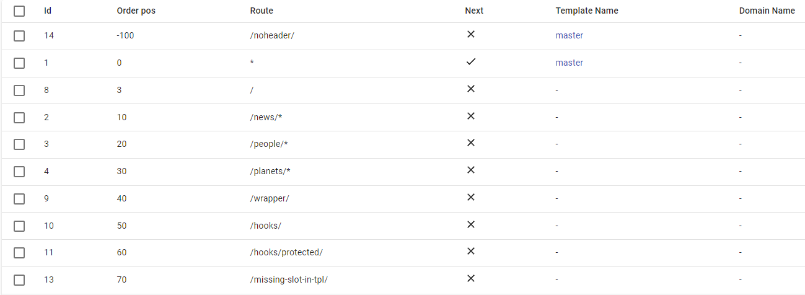Click the Next X icon for /news/* route
805x295 pixels.
[x=471, y=117]
